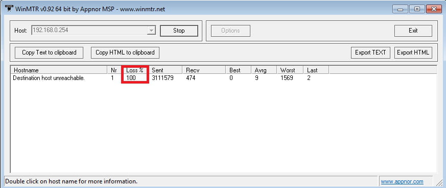Click the Best column header
Image resolution: width=446 pixels, height=188 pixels.
click(238, 70)
